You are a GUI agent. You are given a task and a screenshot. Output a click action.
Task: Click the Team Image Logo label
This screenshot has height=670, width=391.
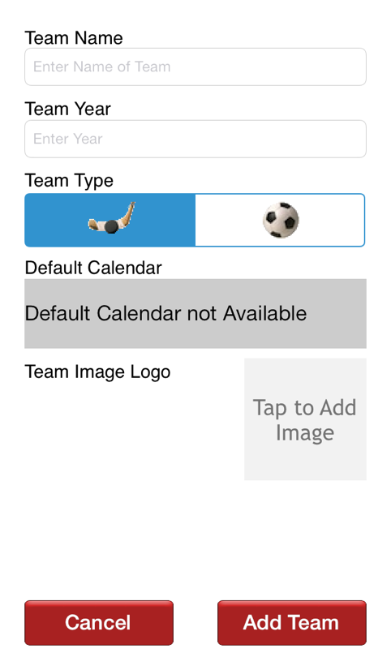point(97,372)
